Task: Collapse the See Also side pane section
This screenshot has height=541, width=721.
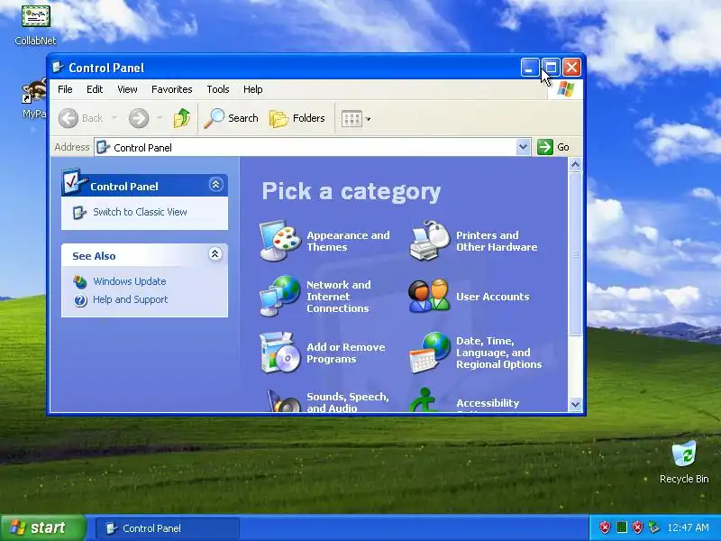Action: pos(214,254)
